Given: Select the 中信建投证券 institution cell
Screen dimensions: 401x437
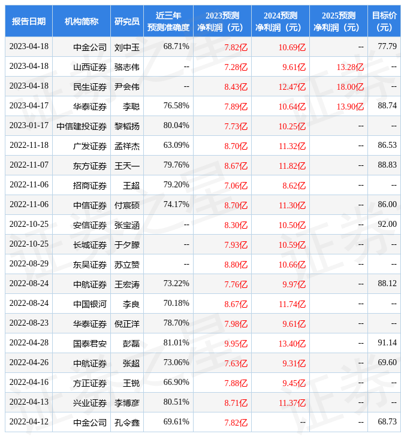Looking at the screenshot, I should click(82, 126).
